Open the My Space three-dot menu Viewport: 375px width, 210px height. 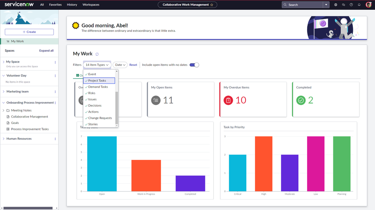click(55, 62)
